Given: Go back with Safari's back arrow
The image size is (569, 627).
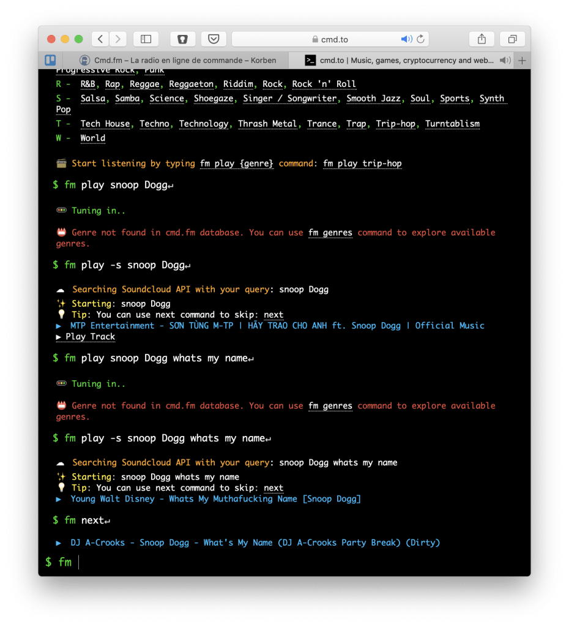Looking at the screenshot, I should click(x=100, y=39).
